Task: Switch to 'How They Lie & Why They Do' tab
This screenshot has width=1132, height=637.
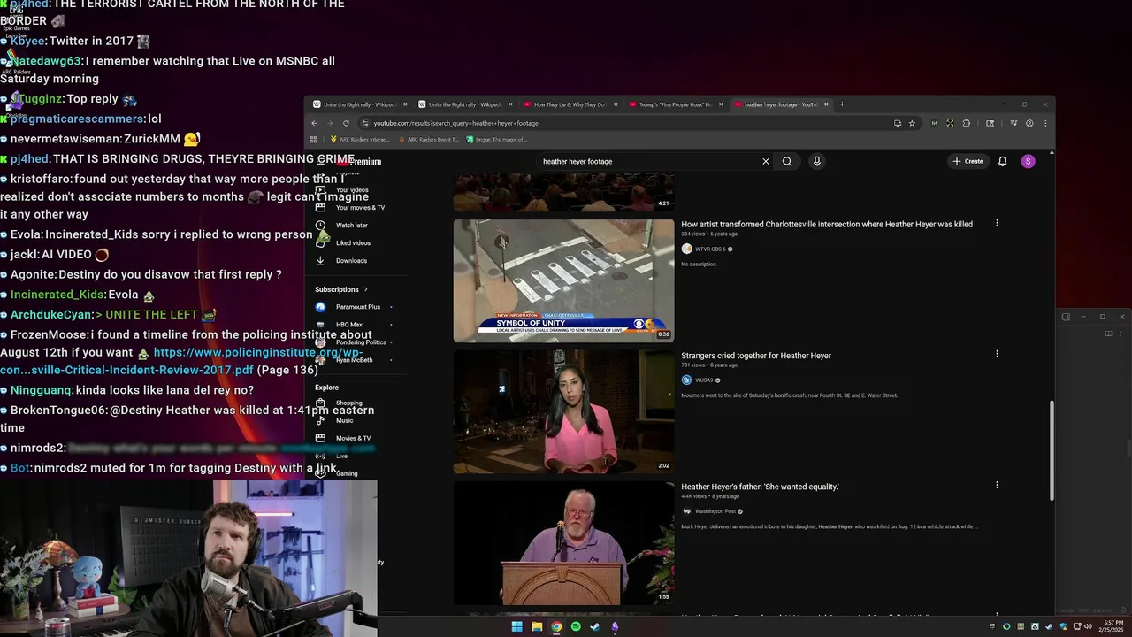Action: pyautogui.click(x=569, y=104)
